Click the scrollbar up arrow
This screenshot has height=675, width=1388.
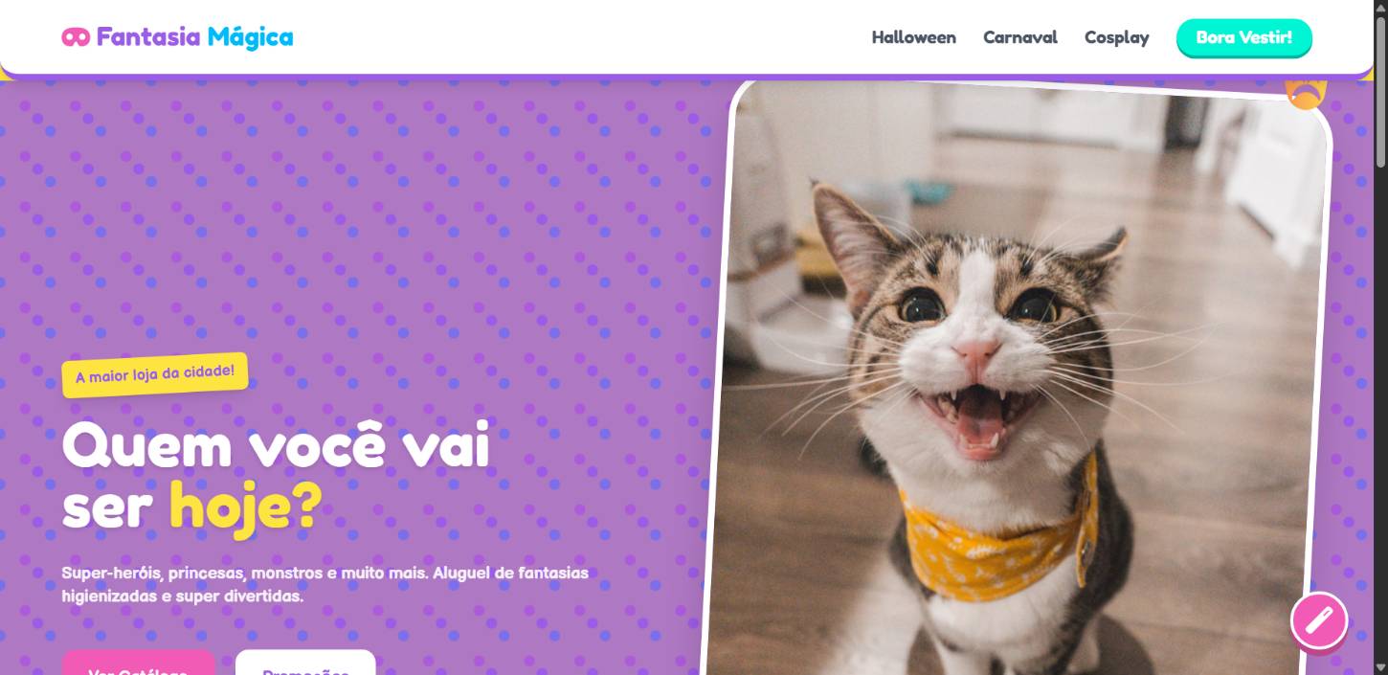(1380, 8)
